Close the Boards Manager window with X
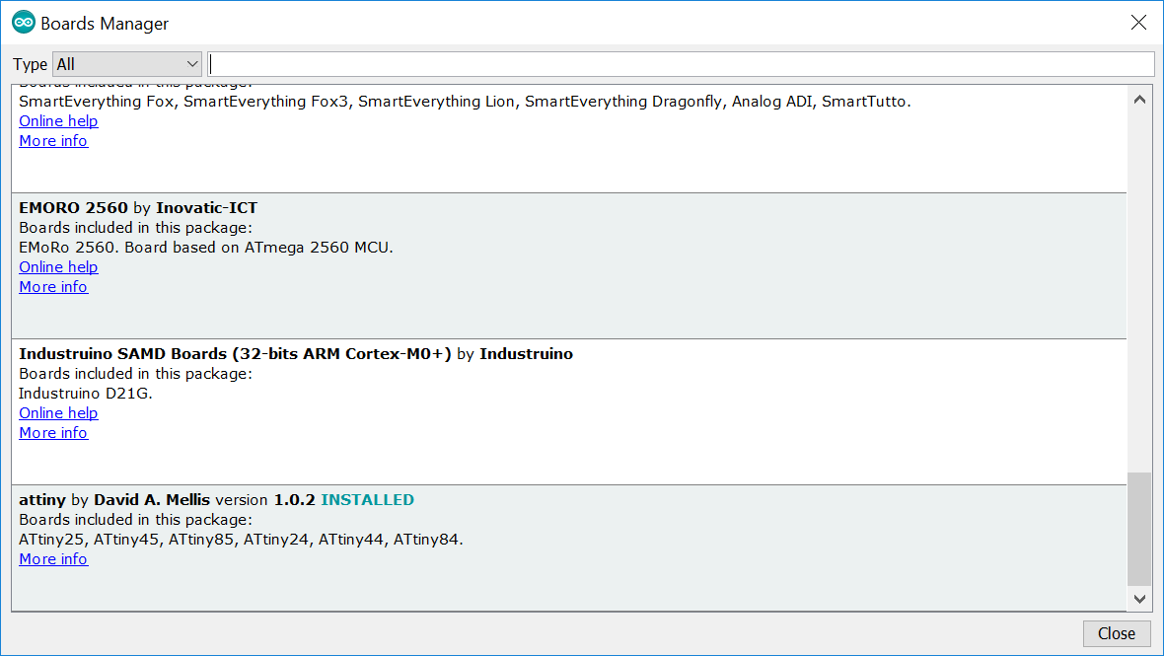 pos(1138,23)
